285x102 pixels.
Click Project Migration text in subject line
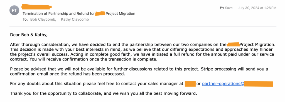pyautogui.click(x=120, y=13)
